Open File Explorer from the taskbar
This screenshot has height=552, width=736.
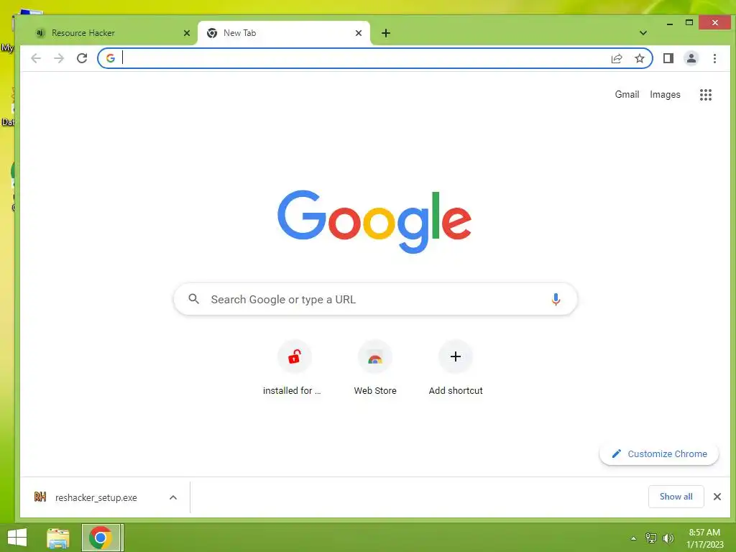pyautogui.click(x=58, y=538)
